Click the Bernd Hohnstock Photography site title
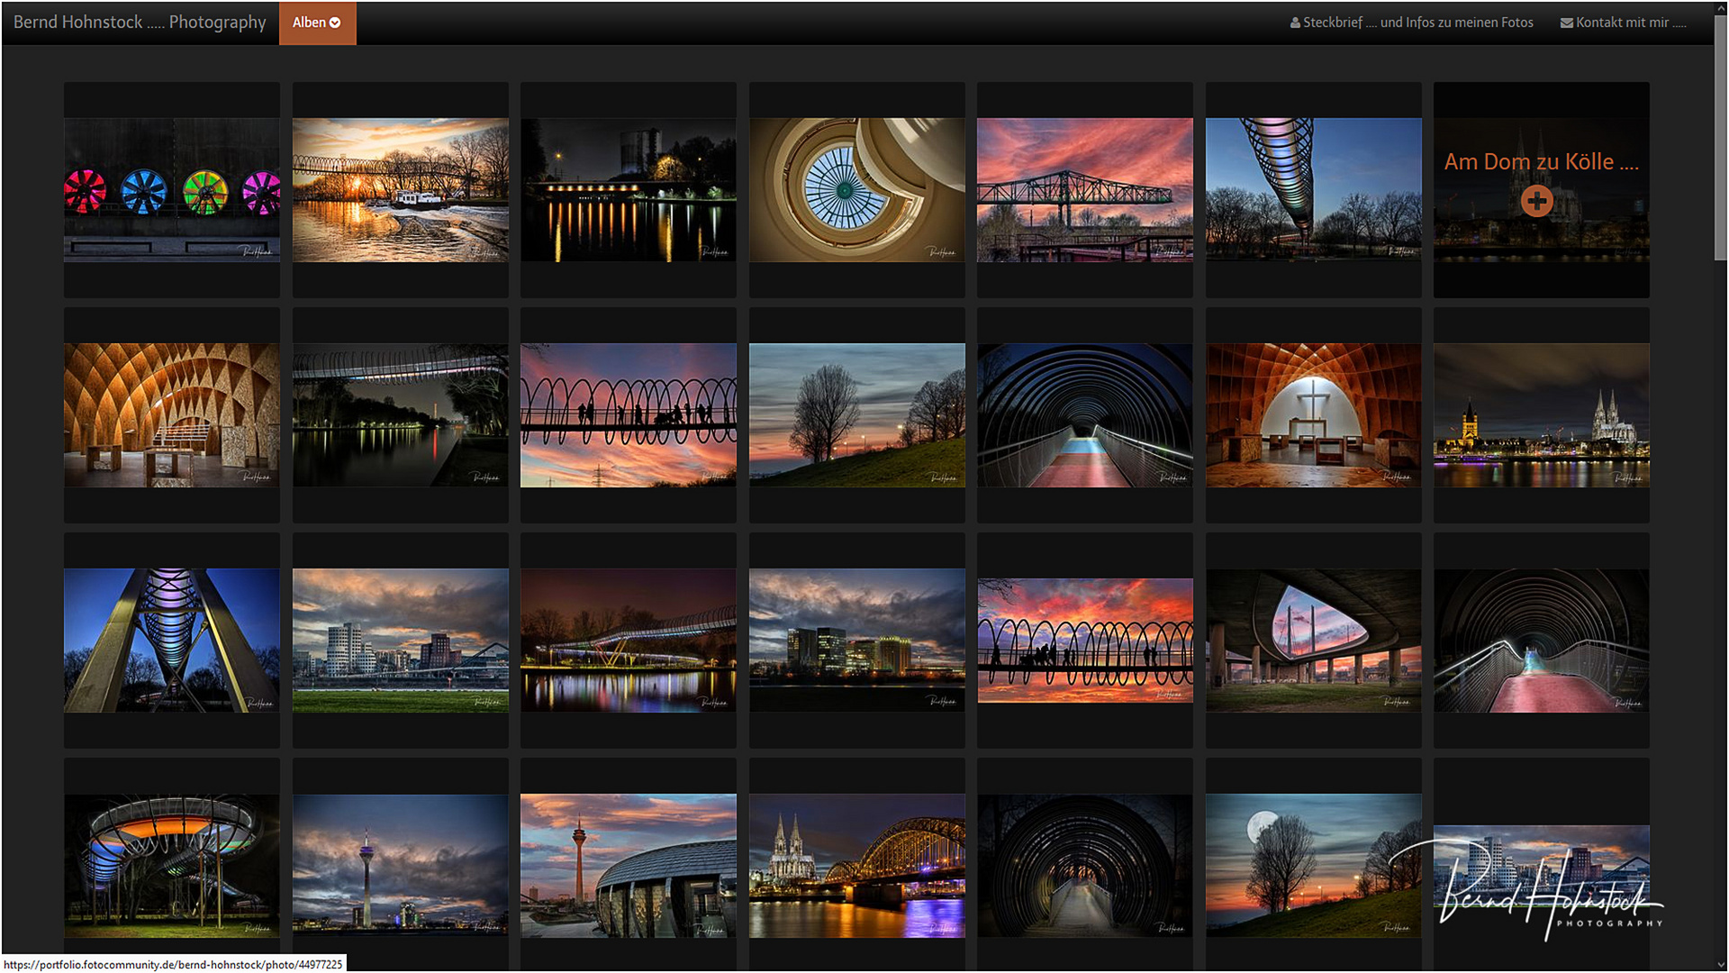The image size is (1729, 973). (x=140, y=23)
